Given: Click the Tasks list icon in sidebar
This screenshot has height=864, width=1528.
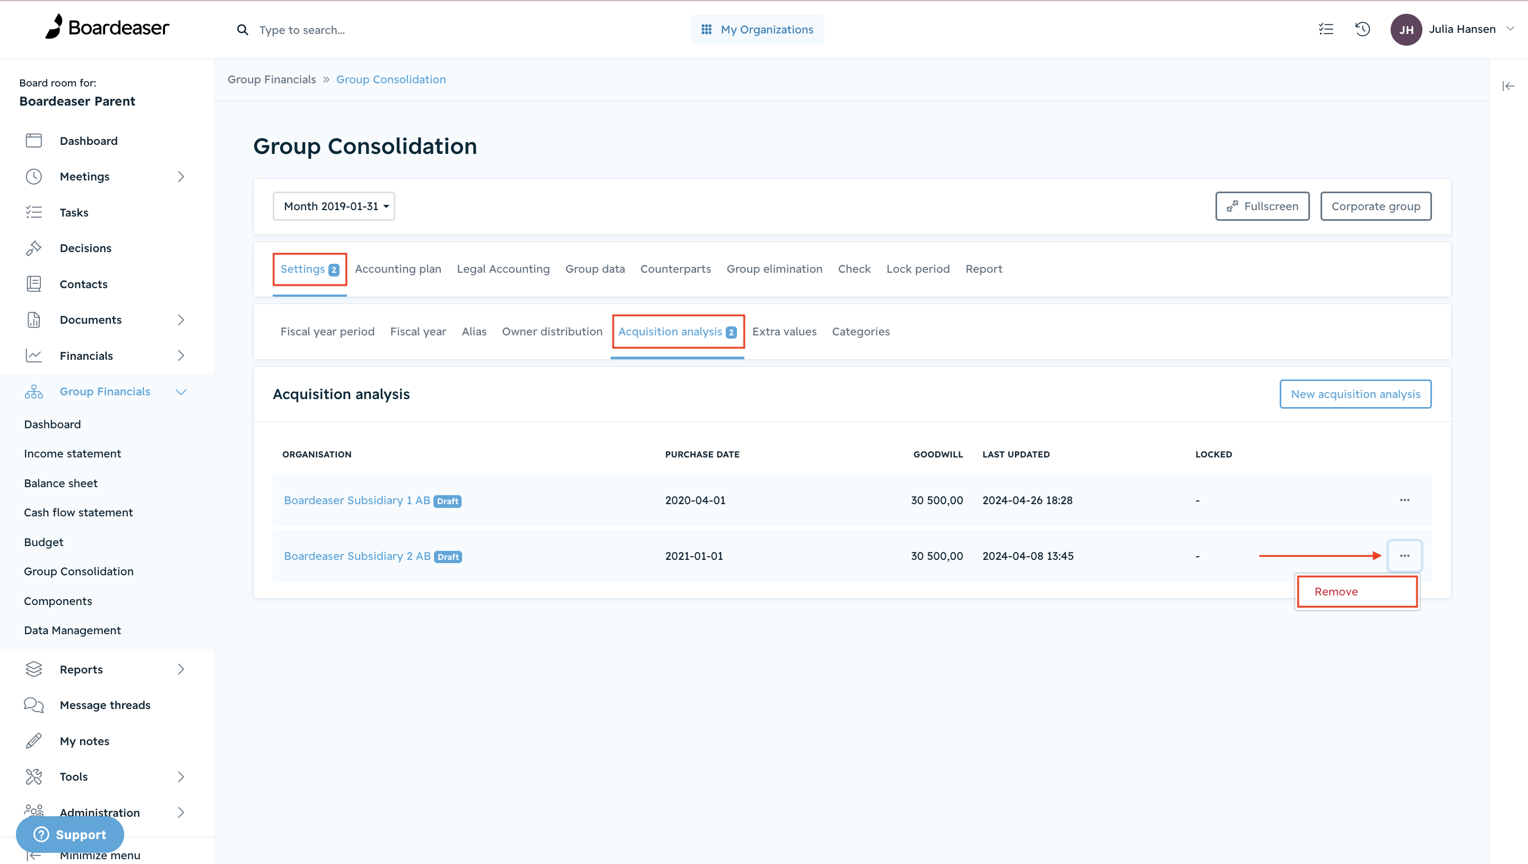Looking at the screenshot, I should tap(34, 212).
